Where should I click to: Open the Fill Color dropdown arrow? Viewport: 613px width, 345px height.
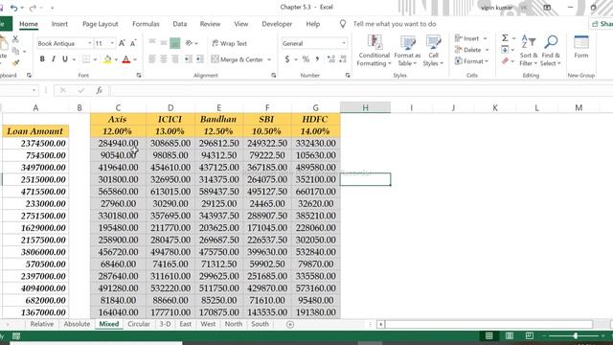click(x=116, y=59)
